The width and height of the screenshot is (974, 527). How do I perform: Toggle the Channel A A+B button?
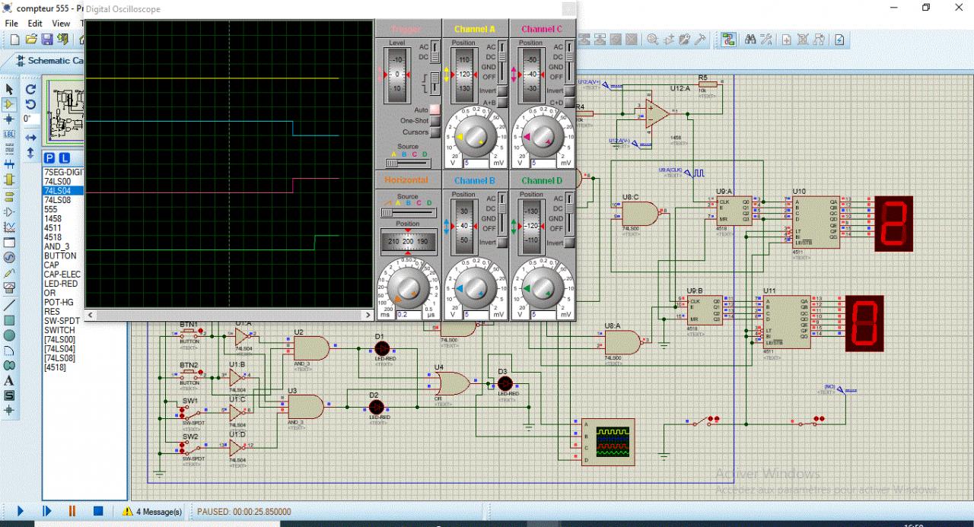504,102
